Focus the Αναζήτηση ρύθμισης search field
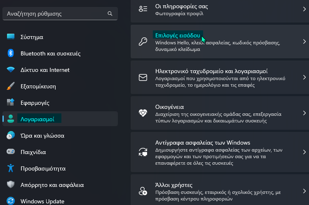Viewport: 309px width, 205px height. click(x=60, y=14)
